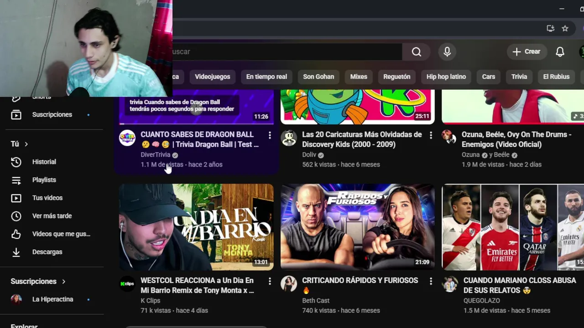
Task: Select the Videojuegos filter chip
Action: [213, 77]
